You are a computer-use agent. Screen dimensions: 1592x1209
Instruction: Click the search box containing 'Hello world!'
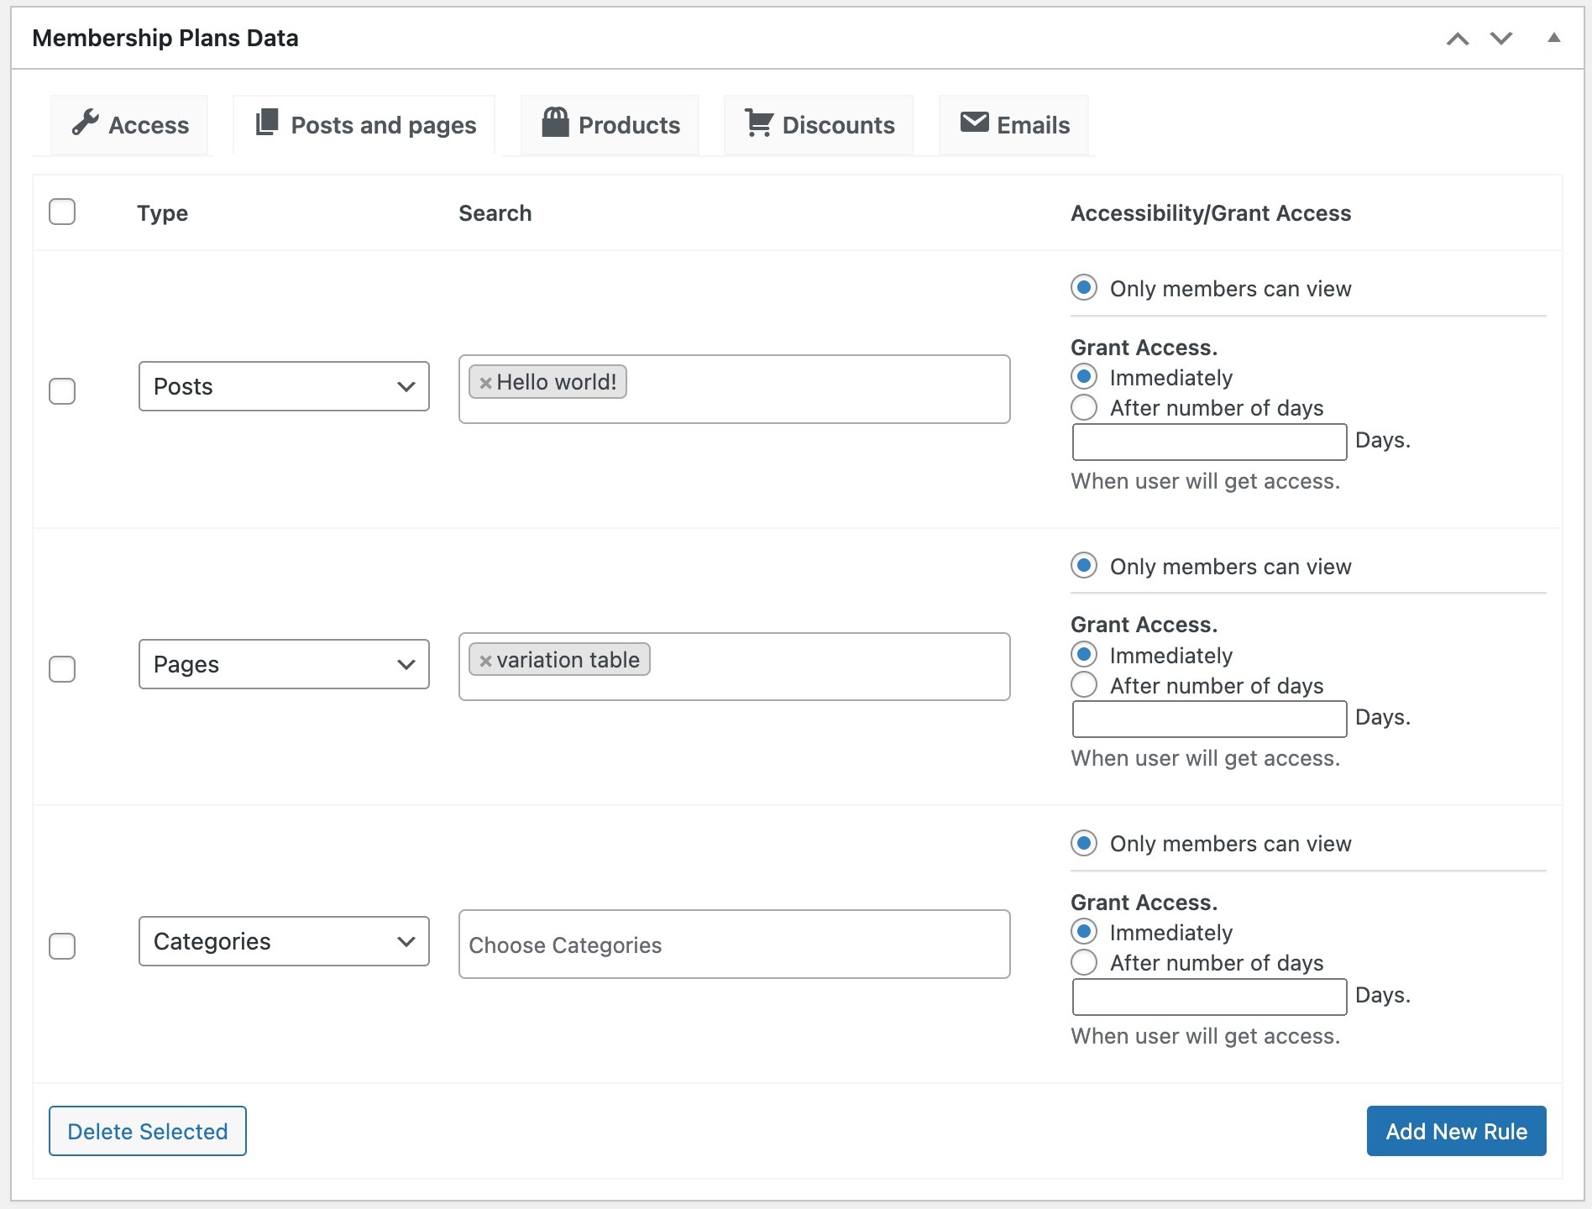point(735,389)
